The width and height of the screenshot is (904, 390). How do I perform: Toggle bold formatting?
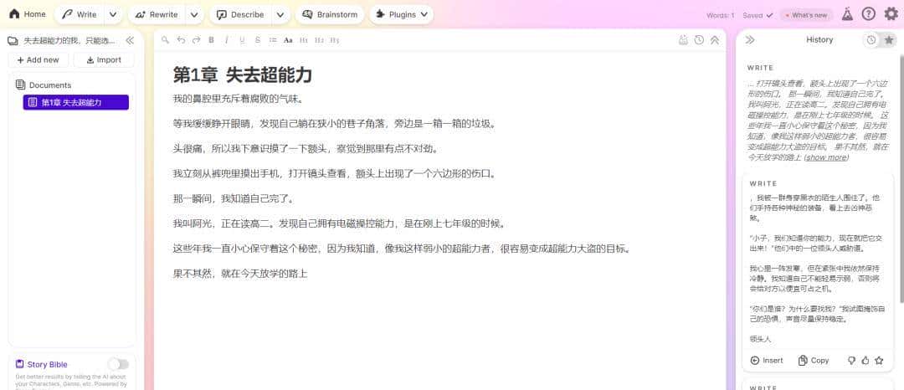pos(211,39)
